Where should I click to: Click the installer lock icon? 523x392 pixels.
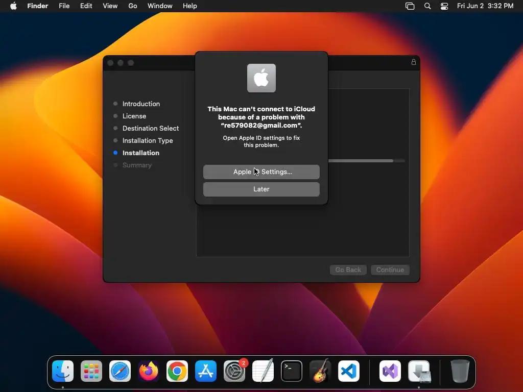(x=413, y=62)
